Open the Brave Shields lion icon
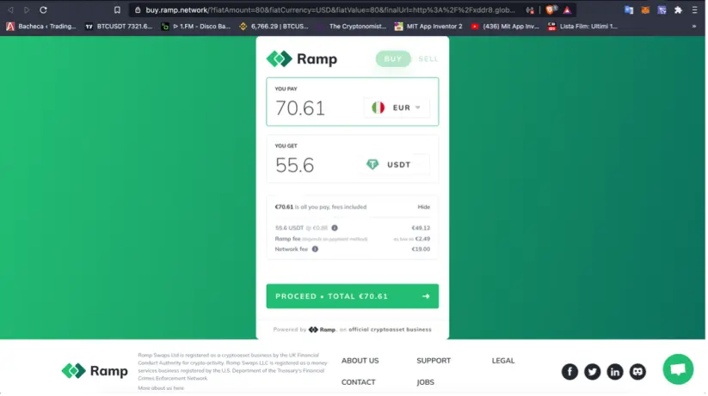Viewport: 708px width, 396px height. 551,9
